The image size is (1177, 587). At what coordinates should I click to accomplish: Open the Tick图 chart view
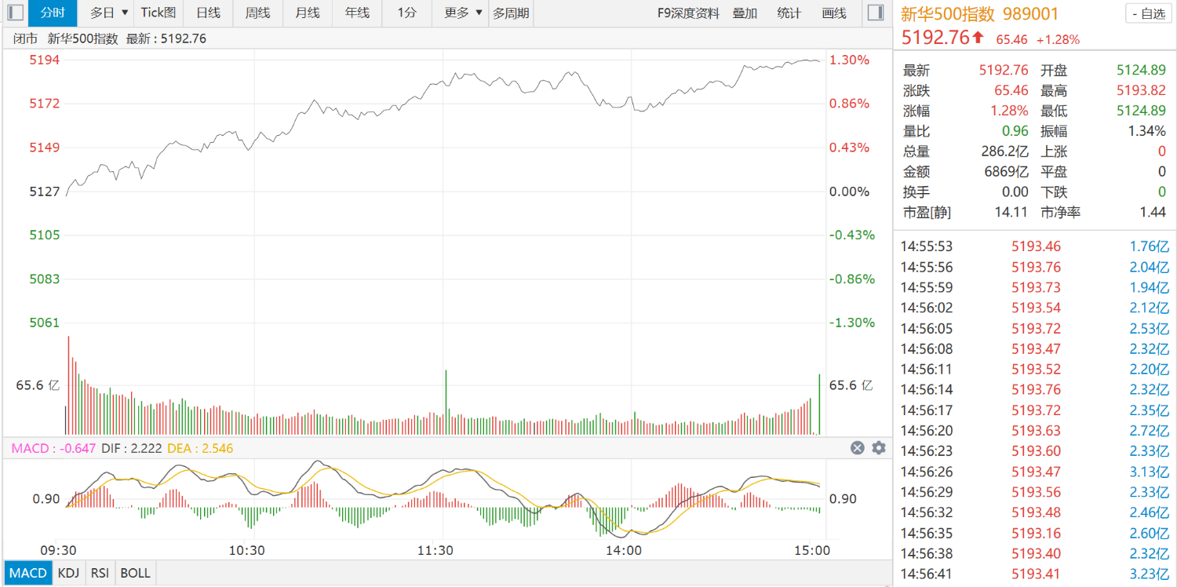pyautogui.click(x=159, y=13)
